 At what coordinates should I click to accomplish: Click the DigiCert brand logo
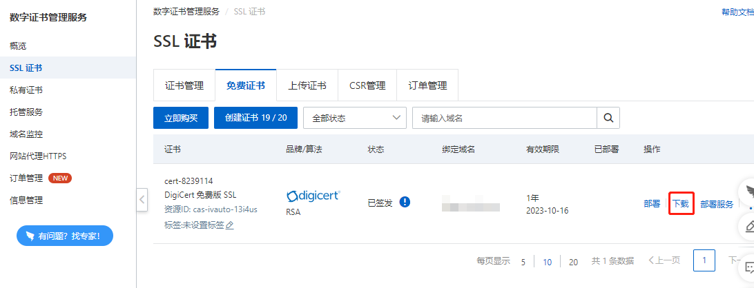point(313,196)
